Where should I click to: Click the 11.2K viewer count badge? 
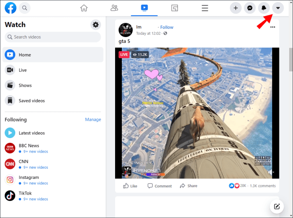coord(140,54)
